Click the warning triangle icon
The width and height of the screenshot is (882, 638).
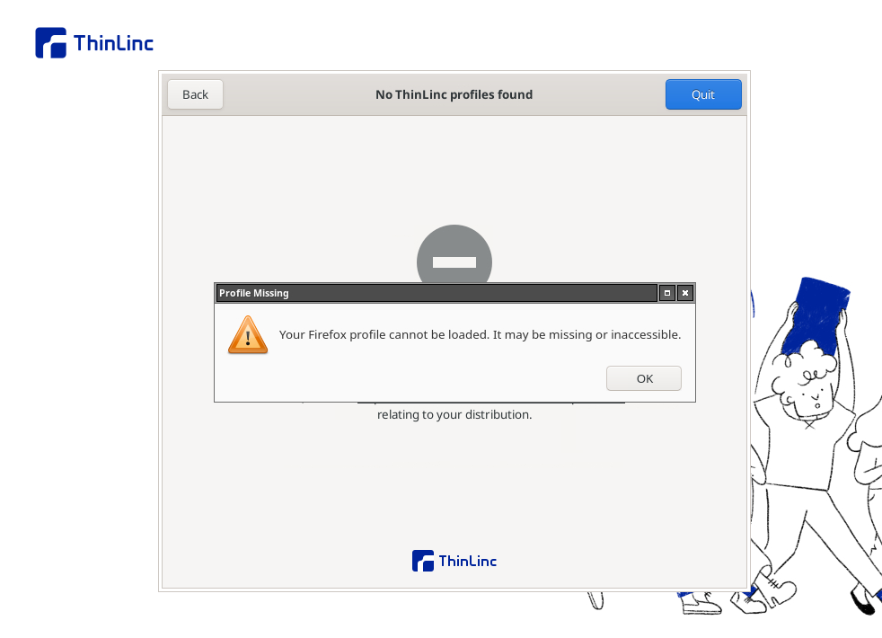(x=248, y=335)
